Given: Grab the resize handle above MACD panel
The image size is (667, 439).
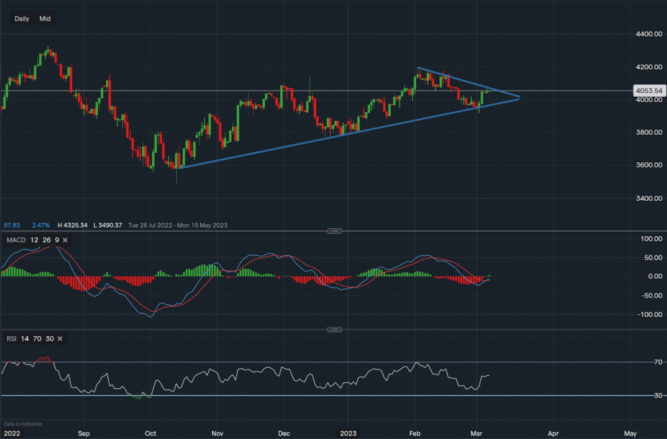Looking at the screenshot, I should (335, 231).
